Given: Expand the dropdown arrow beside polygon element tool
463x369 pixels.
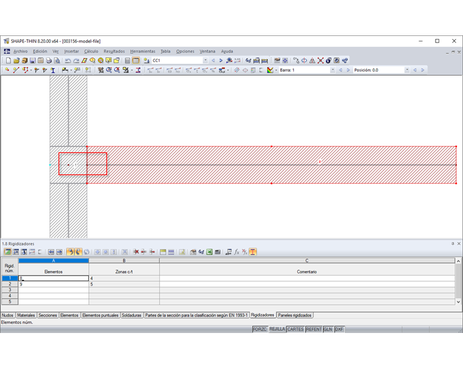Looking at the screenshot, I should click(30, 70).
